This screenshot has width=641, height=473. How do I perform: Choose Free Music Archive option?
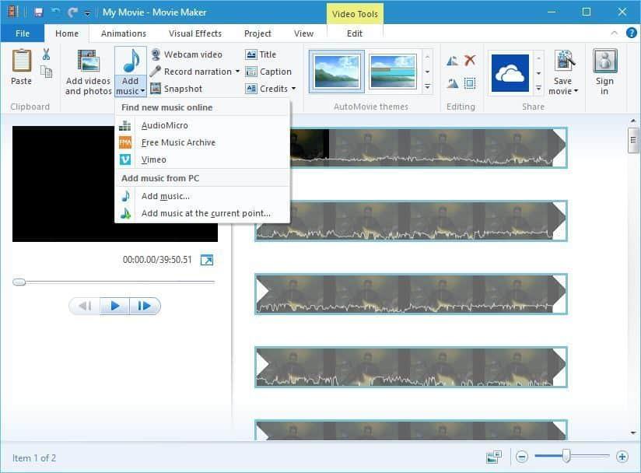click(x=203, y=142)
